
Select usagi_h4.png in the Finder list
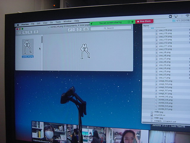[166, 84]
